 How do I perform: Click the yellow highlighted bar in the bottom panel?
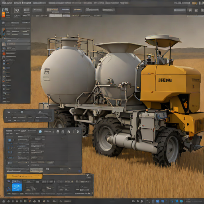click(x=25, y=177)
